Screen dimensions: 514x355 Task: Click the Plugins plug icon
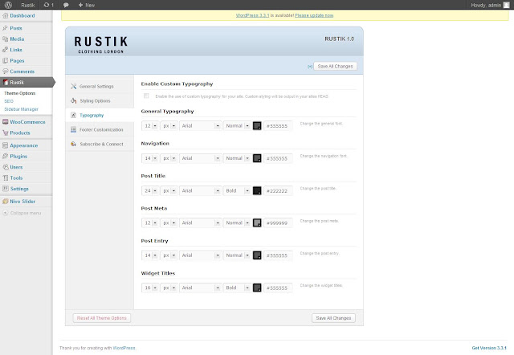point(6,157)
